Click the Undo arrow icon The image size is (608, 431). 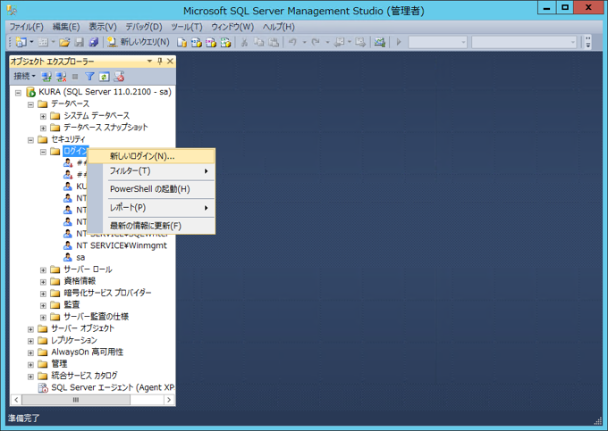tap(293, 42)
